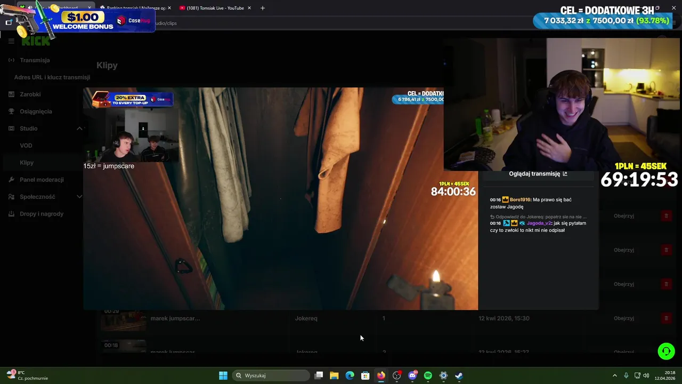Open Spotify from the taskbar

[x=428, y=375]
